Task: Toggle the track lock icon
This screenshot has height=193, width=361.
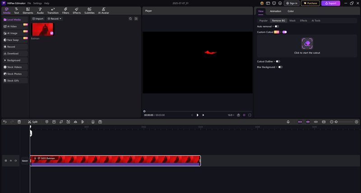Action: click(x=6, y=161)
